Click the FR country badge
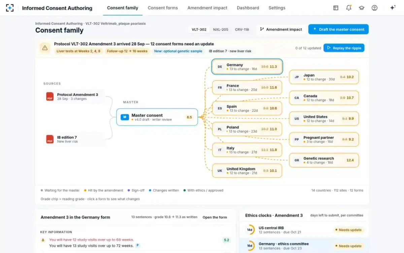The image size is (404, 253). [x=220, y=88]
